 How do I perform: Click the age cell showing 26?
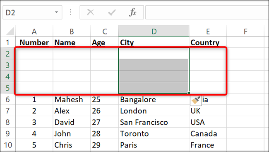[x=104, y=111]
